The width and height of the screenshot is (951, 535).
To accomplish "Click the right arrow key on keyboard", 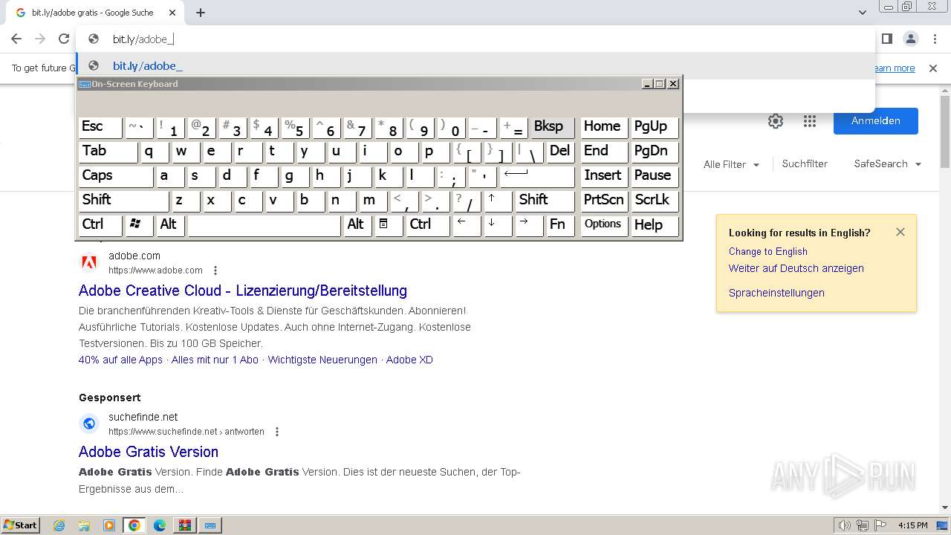I will pyautogui.click(x=529, y=224).
